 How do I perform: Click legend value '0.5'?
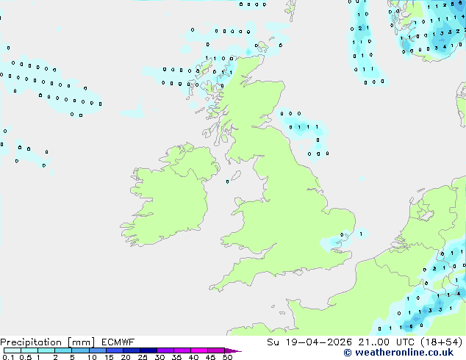click(25, 357)
